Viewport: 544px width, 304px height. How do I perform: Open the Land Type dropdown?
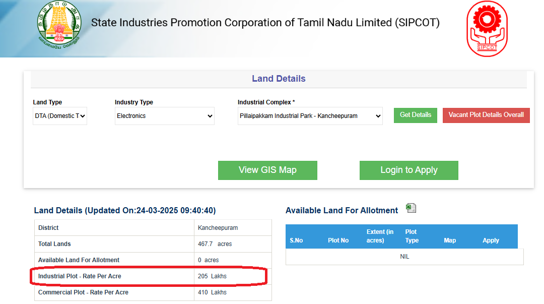click(x=59, y=116)
